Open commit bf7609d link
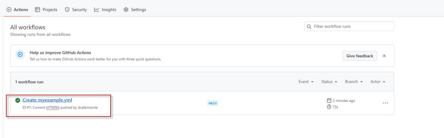 click(53, 108)
